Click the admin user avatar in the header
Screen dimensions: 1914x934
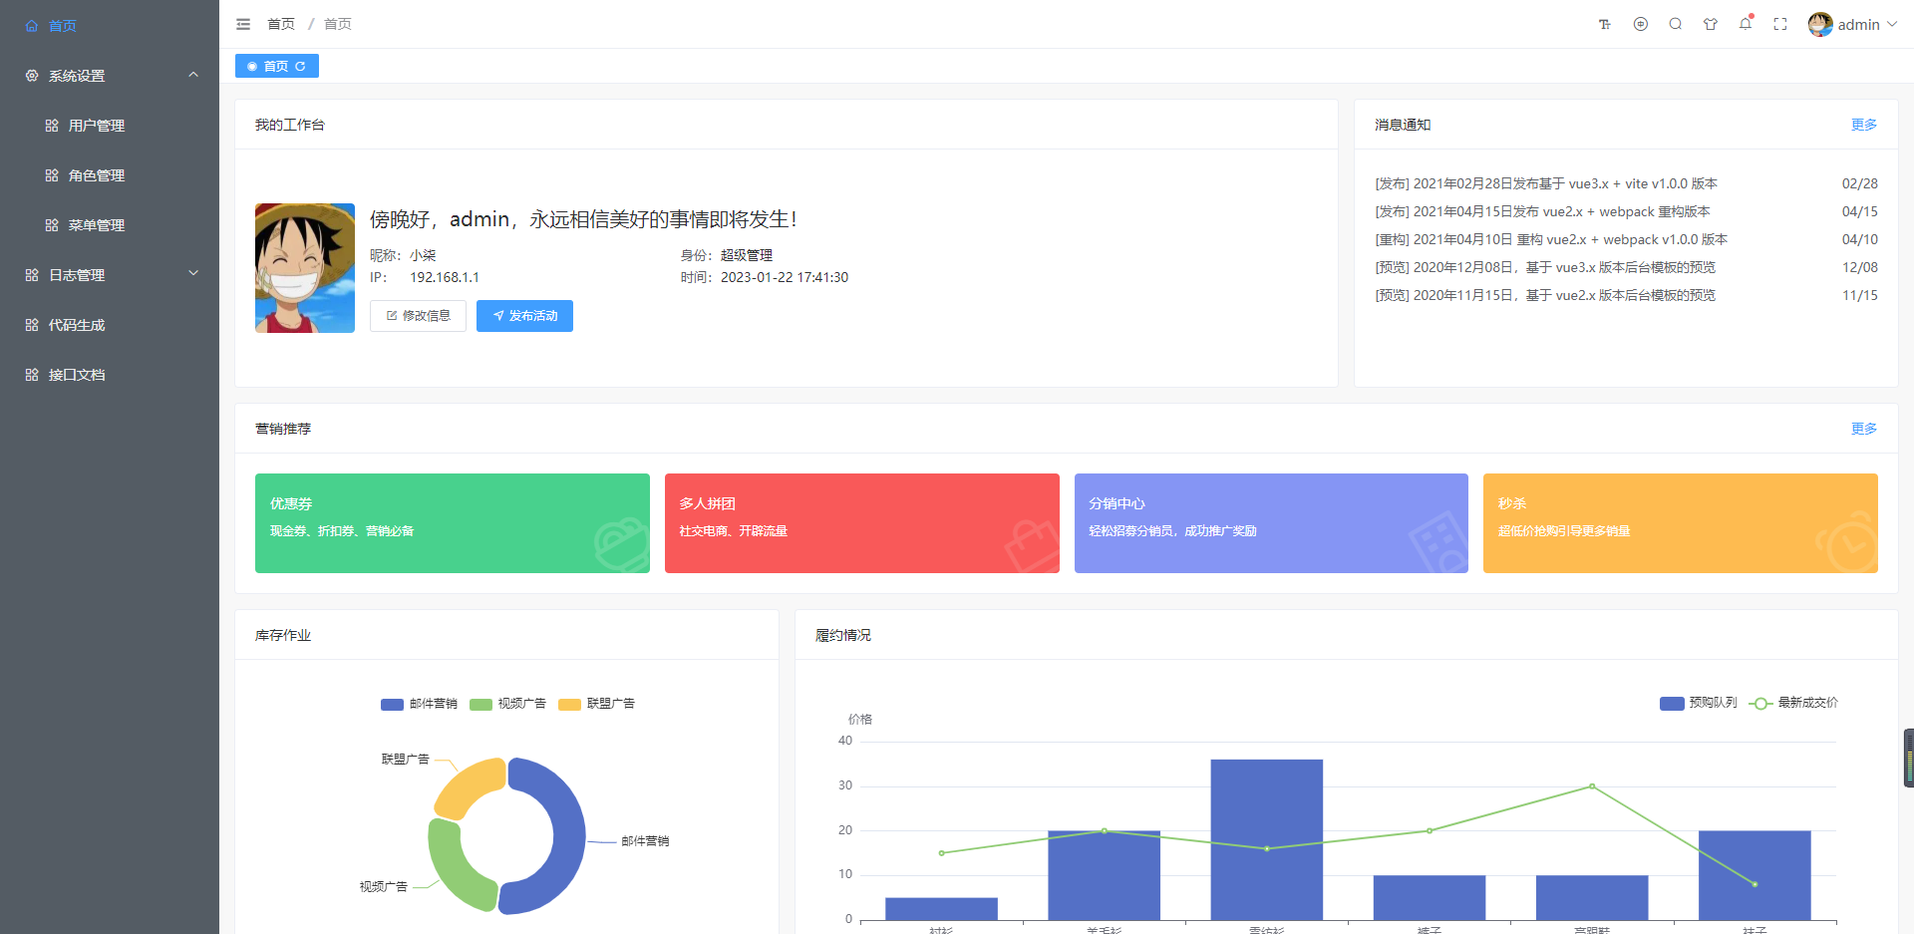tap(1820, 24)
